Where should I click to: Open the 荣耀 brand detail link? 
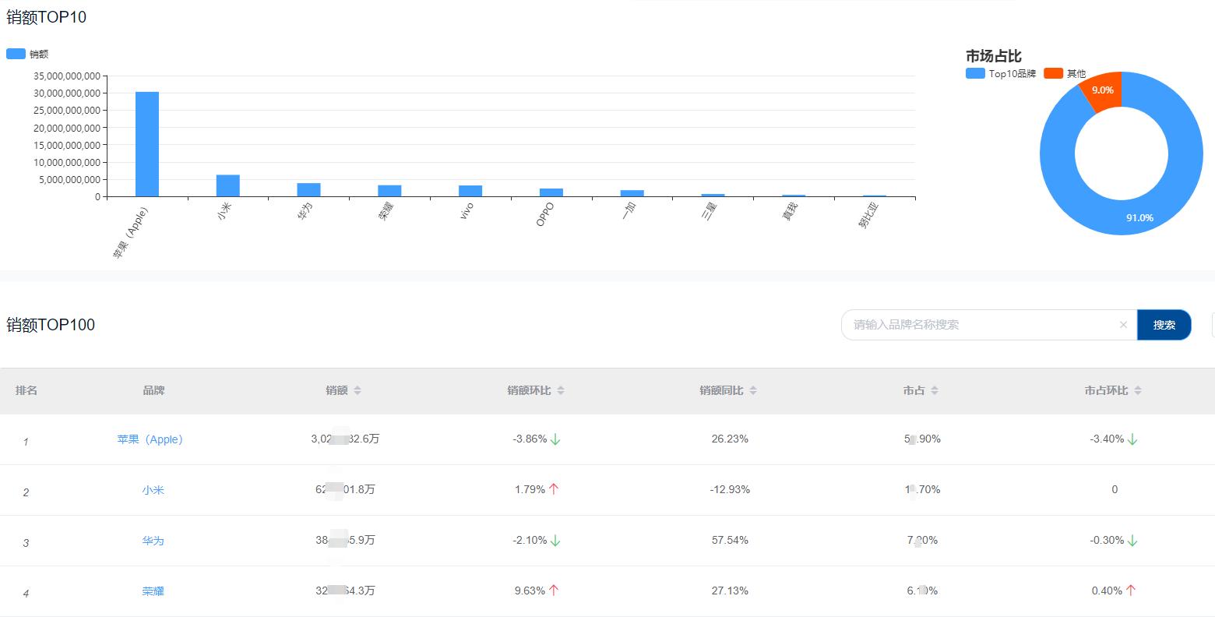click(153, 591)
